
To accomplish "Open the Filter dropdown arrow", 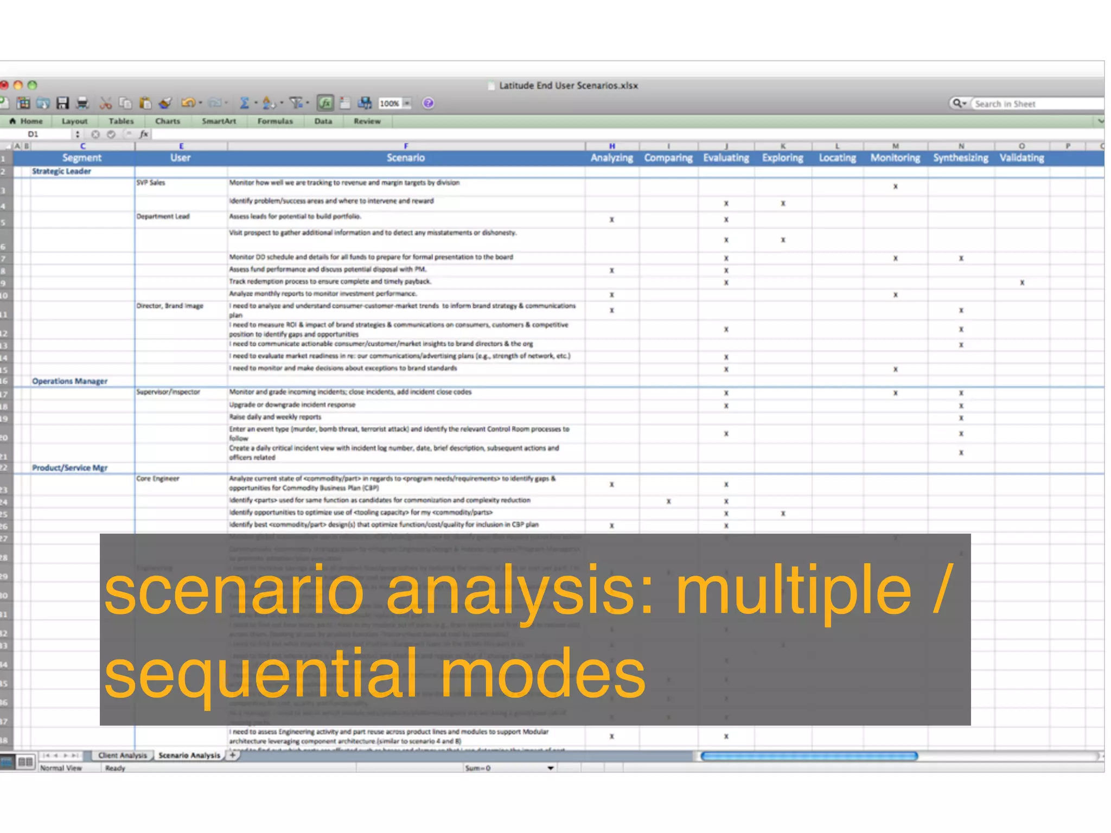I will pyautogui.click(x=308, y=103).
